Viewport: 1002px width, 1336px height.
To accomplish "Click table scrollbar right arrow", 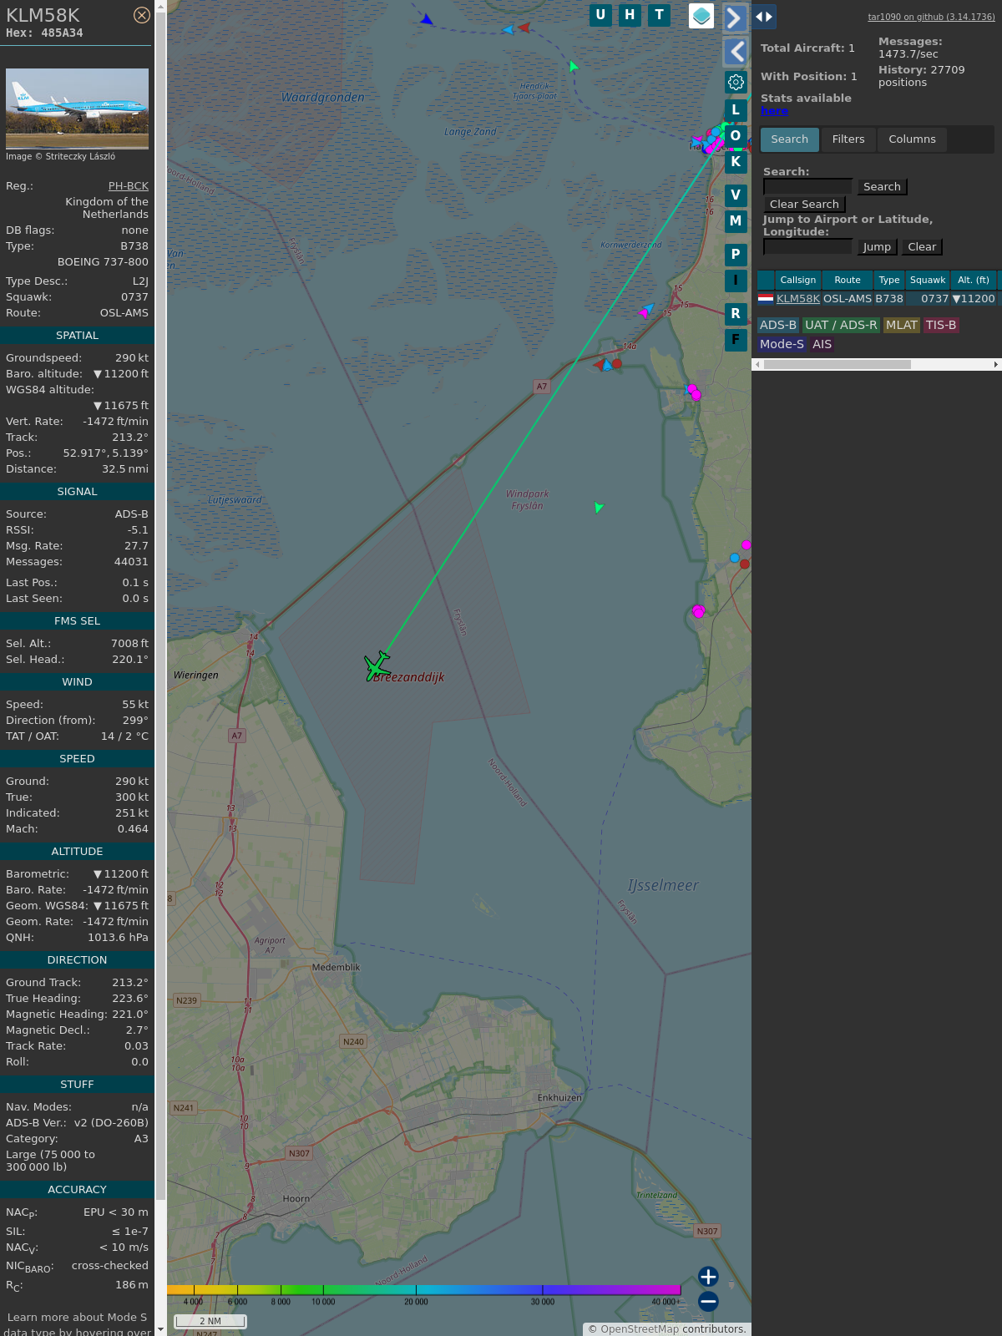I will pos(996,364).
